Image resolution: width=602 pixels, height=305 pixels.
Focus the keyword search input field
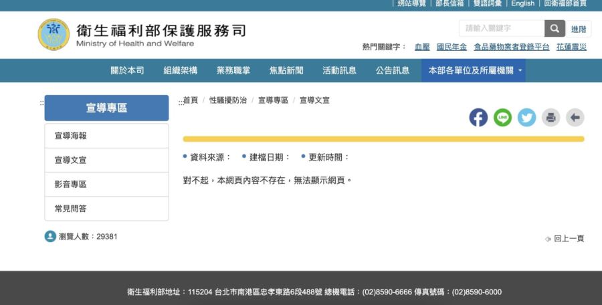pos(502,28)
